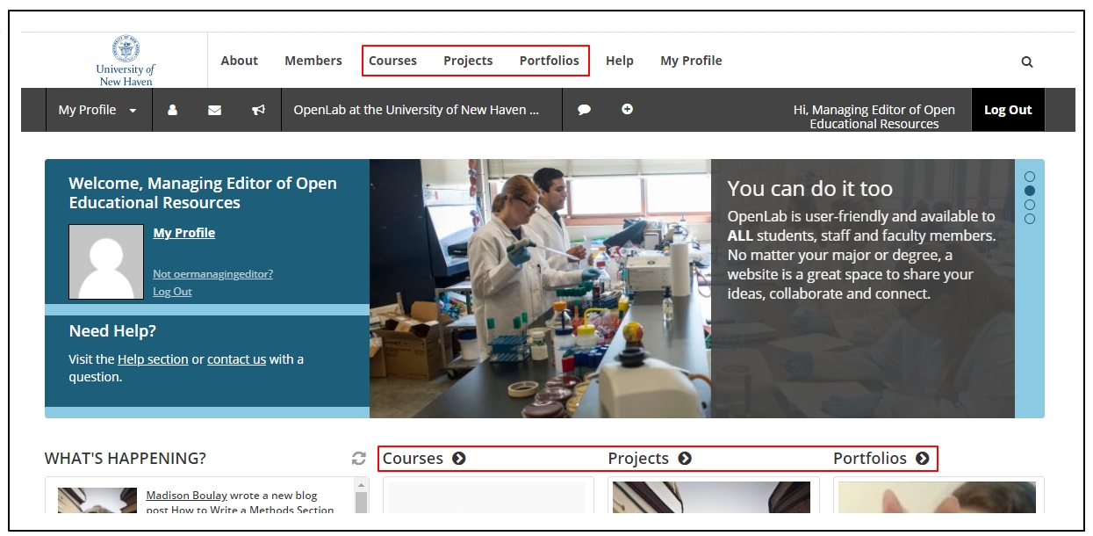Click the 'contact us' link
The image size is (1093, 536).
pos(236,359)
